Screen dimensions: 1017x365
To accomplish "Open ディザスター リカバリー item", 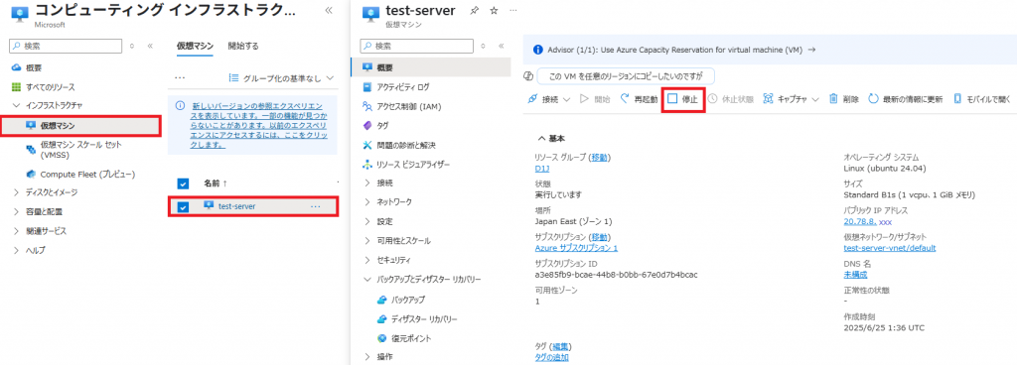I will (x=424, y=319).
